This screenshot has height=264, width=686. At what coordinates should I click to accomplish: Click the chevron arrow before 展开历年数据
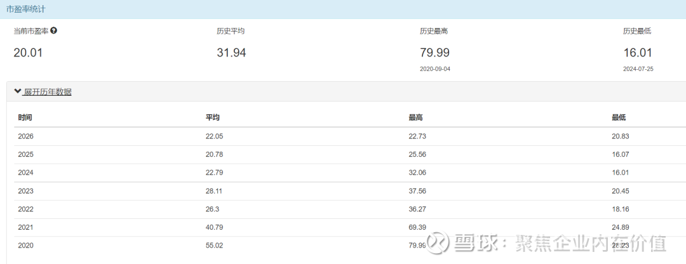(x=18, y=91)
